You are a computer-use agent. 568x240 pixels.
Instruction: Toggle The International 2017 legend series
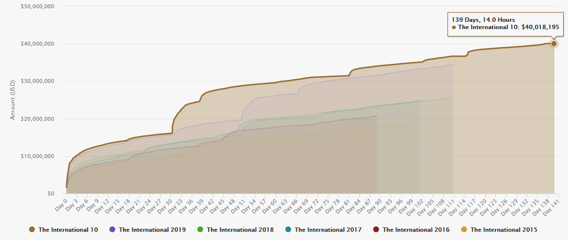323,229
